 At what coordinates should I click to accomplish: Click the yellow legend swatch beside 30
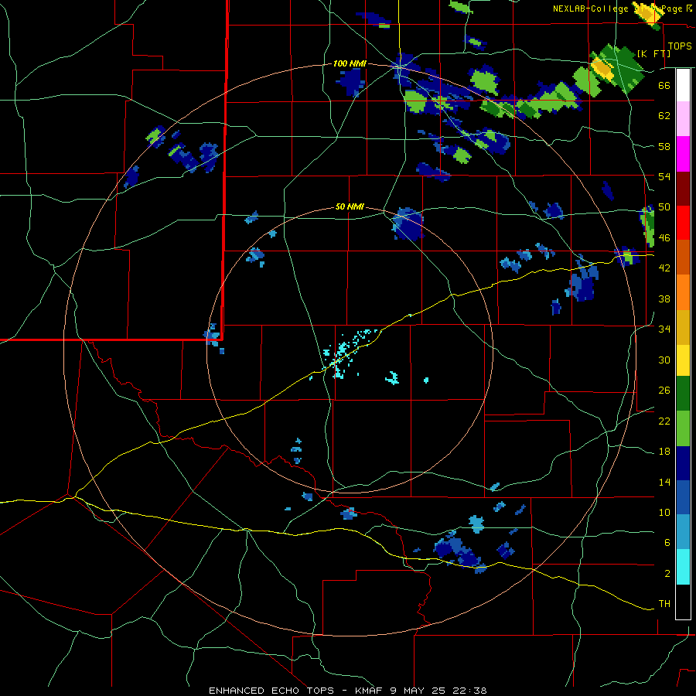click(x=683, y=360)
